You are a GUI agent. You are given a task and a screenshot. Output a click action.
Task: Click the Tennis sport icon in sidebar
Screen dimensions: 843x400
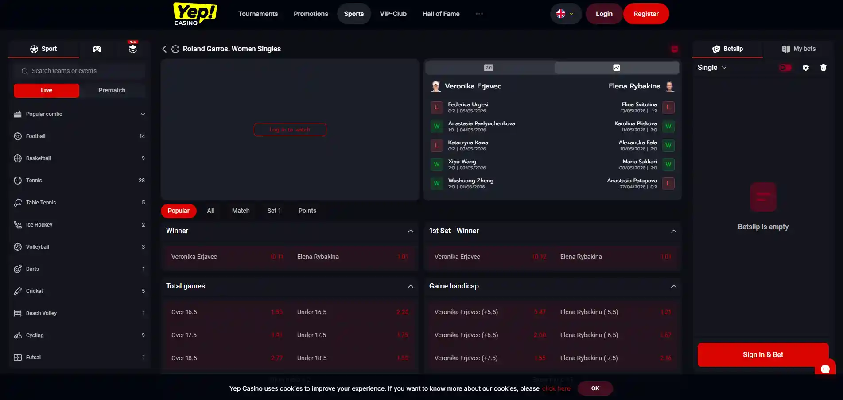coord(18,181)
